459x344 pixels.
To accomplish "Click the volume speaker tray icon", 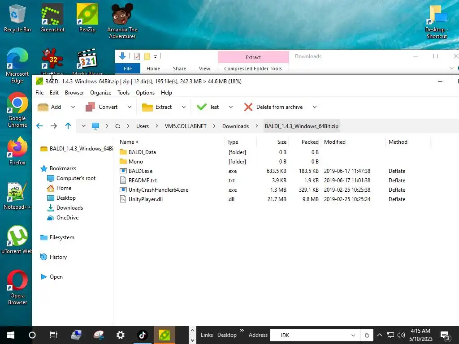I will point(401,335).
